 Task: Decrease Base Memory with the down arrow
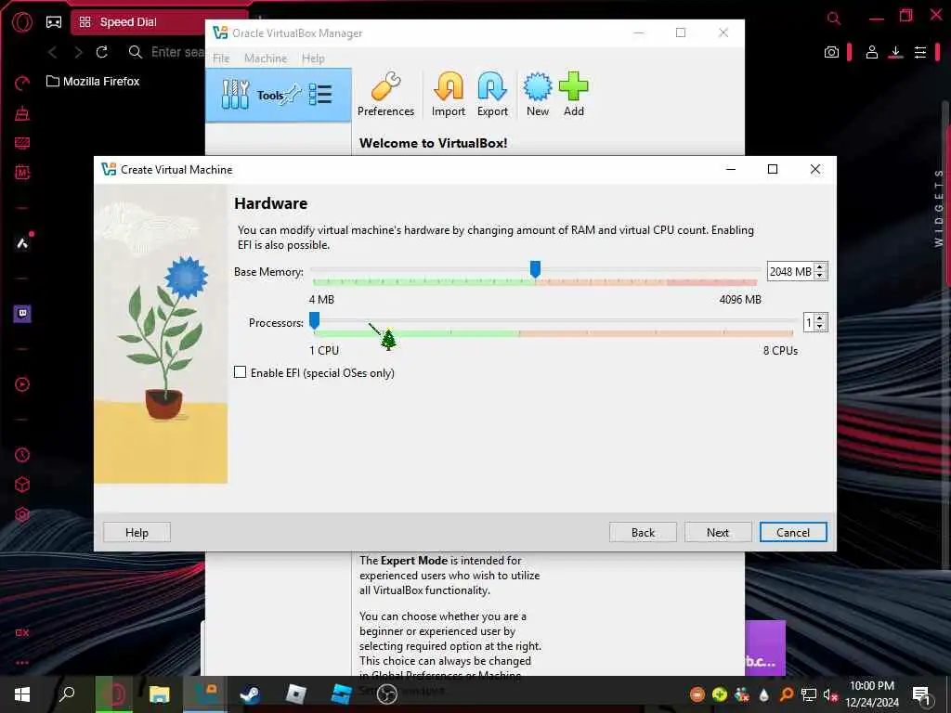point(820,275)
